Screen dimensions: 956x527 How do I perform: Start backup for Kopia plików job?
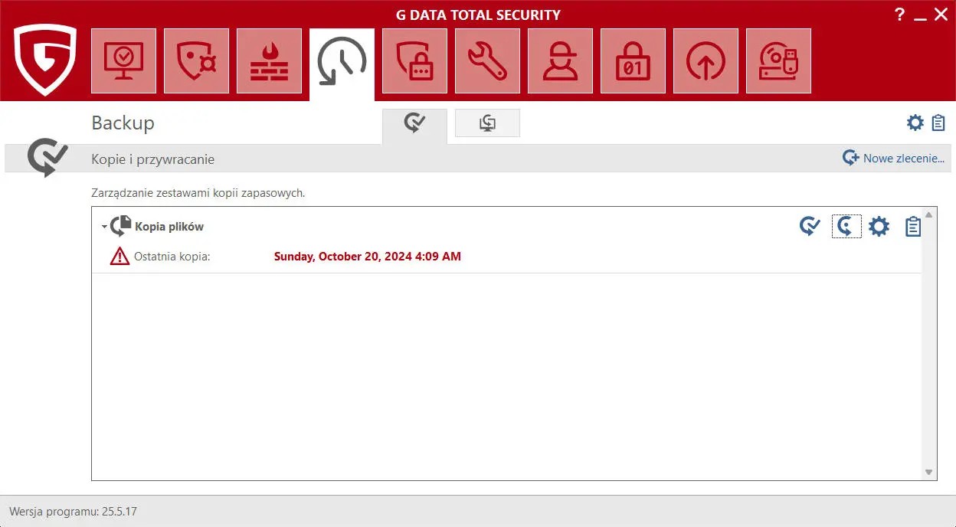click(810, 227)
